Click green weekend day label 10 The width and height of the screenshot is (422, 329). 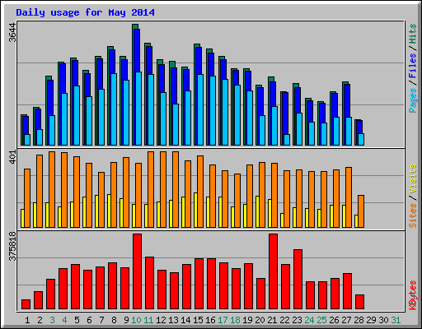point(136,320)
